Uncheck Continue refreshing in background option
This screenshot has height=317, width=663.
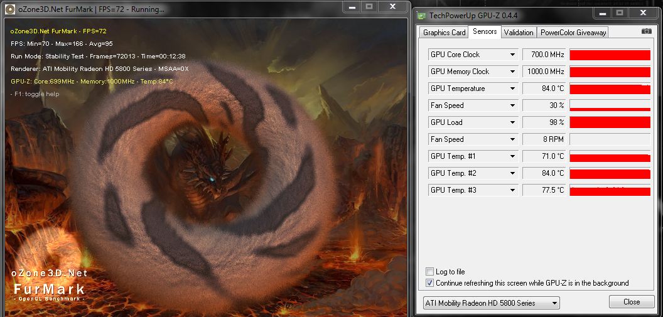[x=429, y=283]
